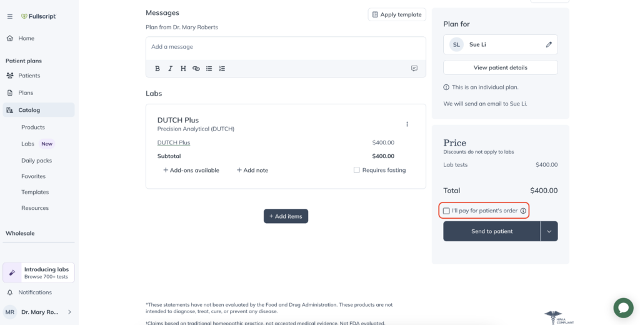Go to Home in sidebar
The width and height of the screenshot is (640, 325).
pos(26,38)
